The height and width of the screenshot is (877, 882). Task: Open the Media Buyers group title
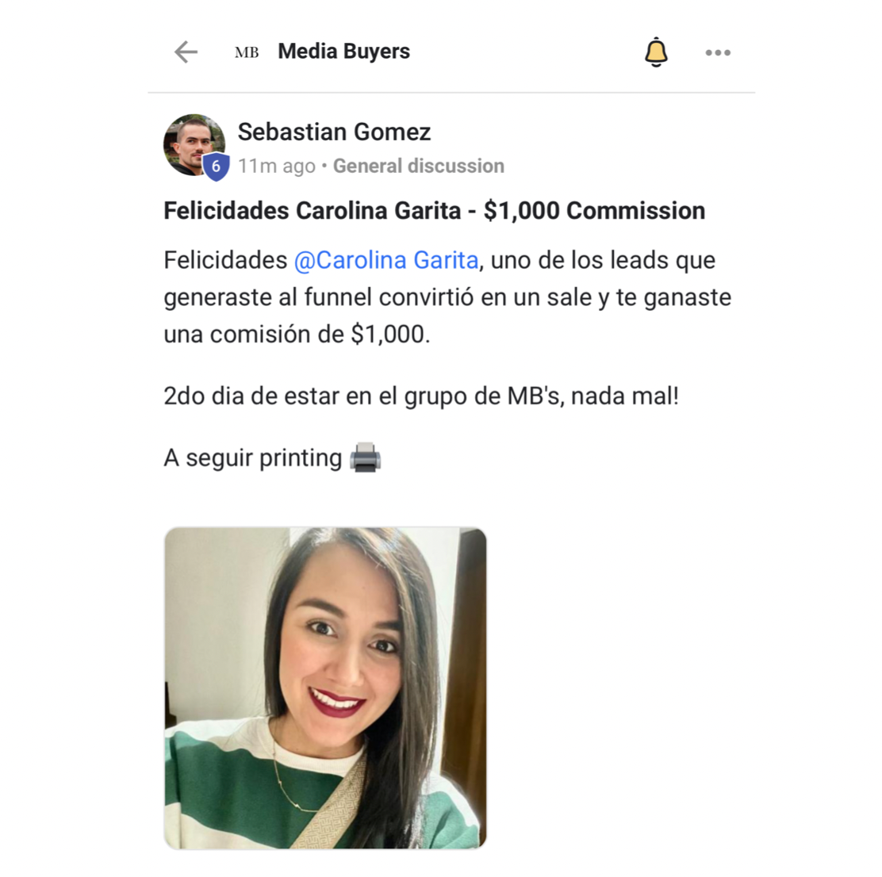(343, 52)
